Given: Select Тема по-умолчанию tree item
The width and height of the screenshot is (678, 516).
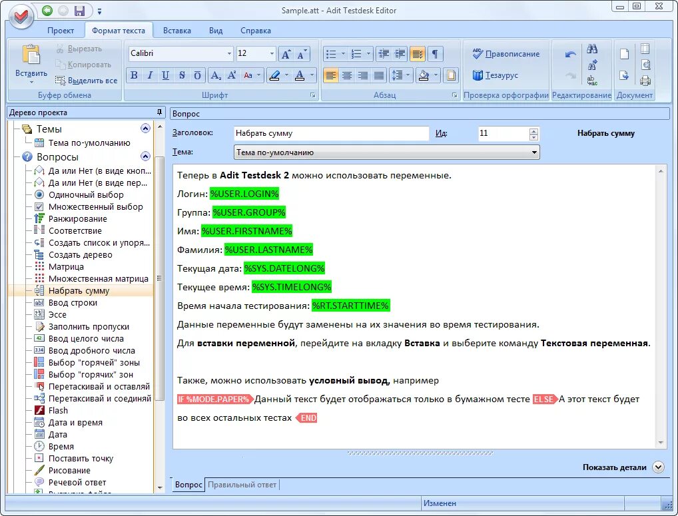Looking at the screenshot, I should tap(83, 143).
